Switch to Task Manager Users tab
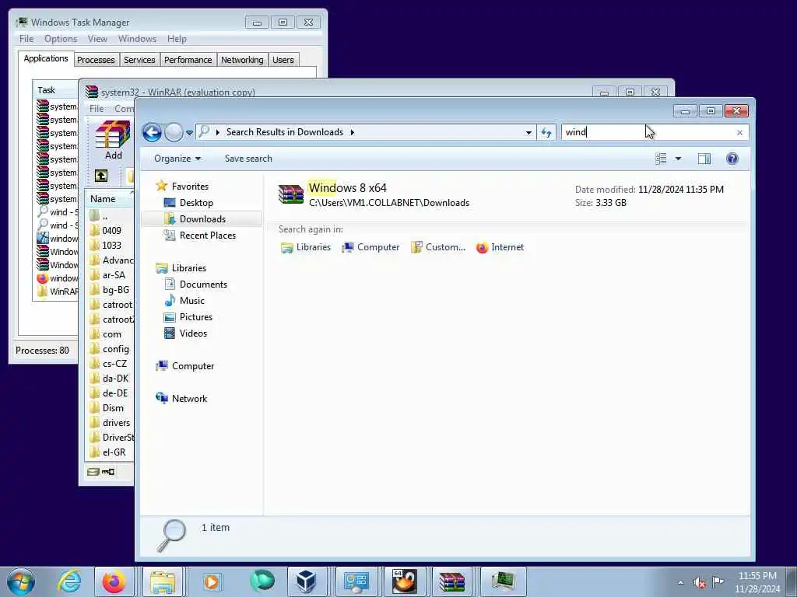 coord(283,60)
